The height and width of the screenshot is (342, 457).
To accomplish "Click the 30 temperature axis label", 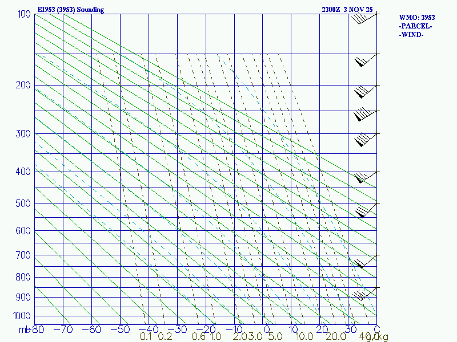I will (x=351, y=329).
